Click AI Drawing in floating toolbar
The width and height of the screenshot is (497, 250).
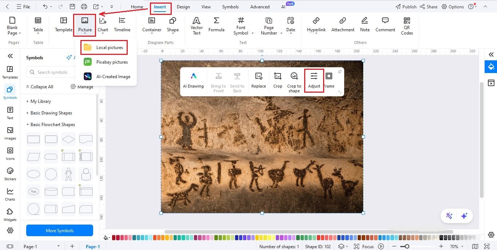(x=193, y=80)
